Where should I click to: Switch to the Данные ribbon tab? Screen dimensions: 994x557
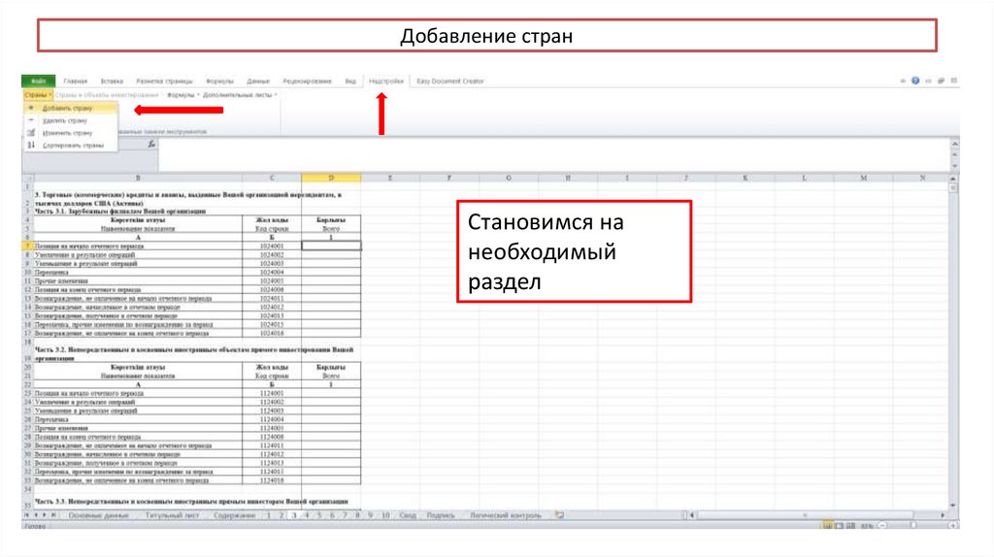(258, 82)
